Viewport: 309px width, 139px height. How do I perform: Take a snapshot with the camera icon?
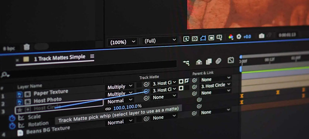[261, 36]
